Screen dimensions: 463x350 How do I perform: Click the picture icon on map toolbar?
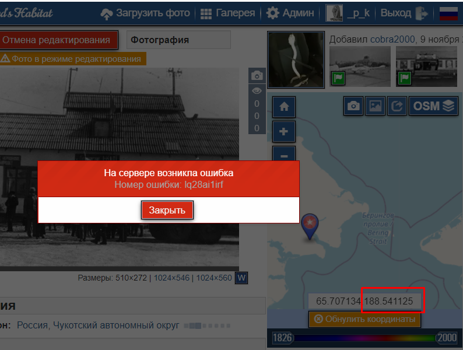coord(376,106)
